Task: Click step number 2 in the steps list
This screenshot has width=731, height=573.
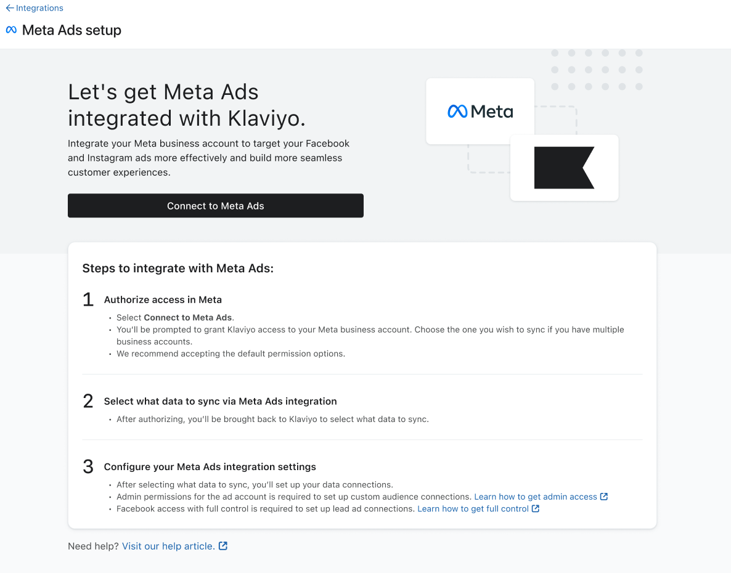Action: pyautogui.click(x=88, y=402)
